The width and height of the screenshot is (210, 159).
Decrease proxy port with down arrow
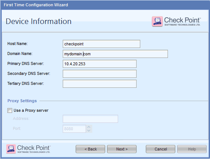click(x=89, y=131)
